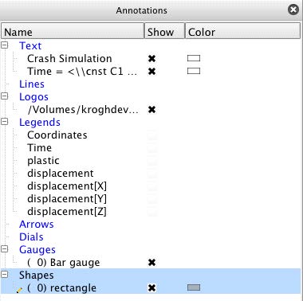Close the Annotations panel
Viewport: 303px width, 301px height.
click(293, 10)
